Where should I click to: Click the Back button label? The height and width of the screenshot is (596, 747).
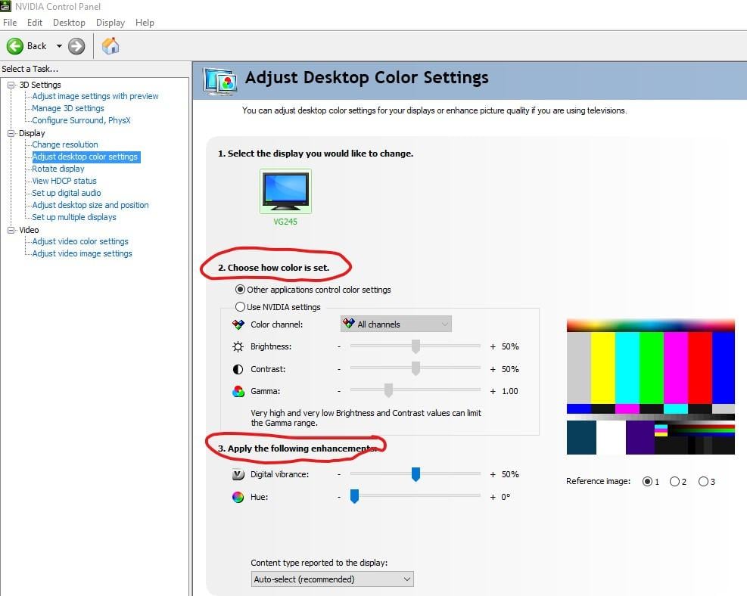[x=36, y=46]
